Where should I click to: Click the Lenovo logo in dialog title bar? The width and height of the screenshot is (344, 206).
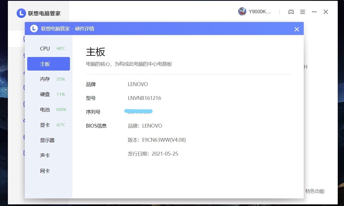coord(34,28)
